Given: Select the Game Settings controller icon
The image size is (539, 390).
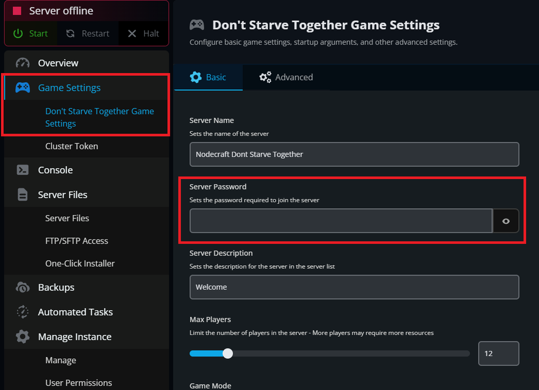Looking at the screenshot, I should [22, 88].
